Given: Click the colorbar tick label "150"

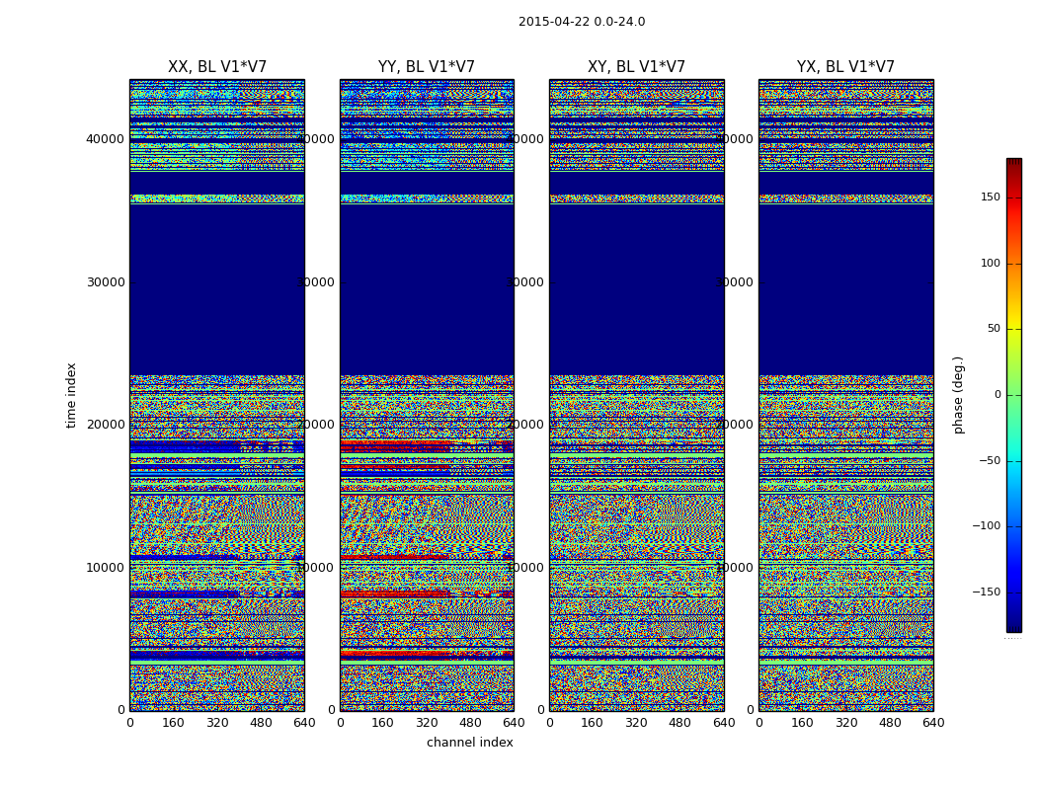Looking at the screenshot, I should pyautogui.click(x=990, y=197).
